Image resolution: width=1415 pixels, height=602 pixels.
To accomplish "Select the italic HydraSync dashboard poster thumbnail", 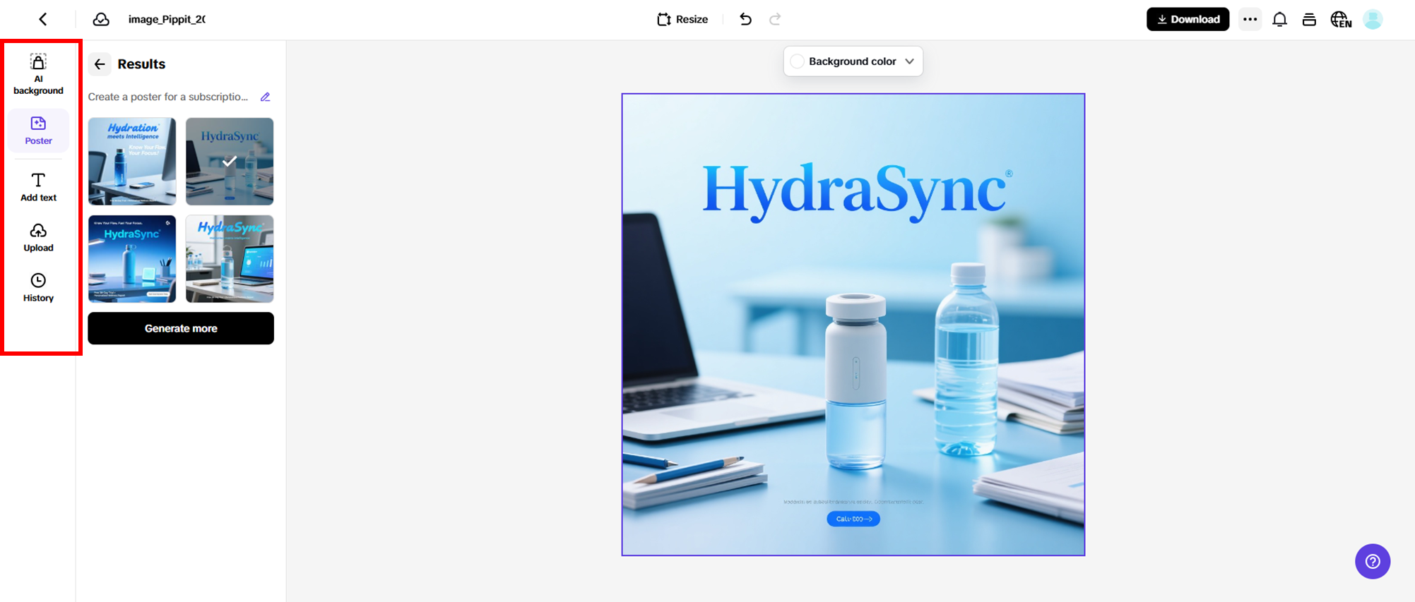I will [230, 259].
